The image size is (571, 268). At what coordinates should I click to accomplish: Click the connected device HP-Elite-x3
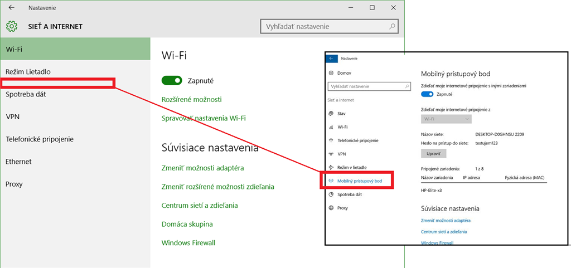(432, 190)
